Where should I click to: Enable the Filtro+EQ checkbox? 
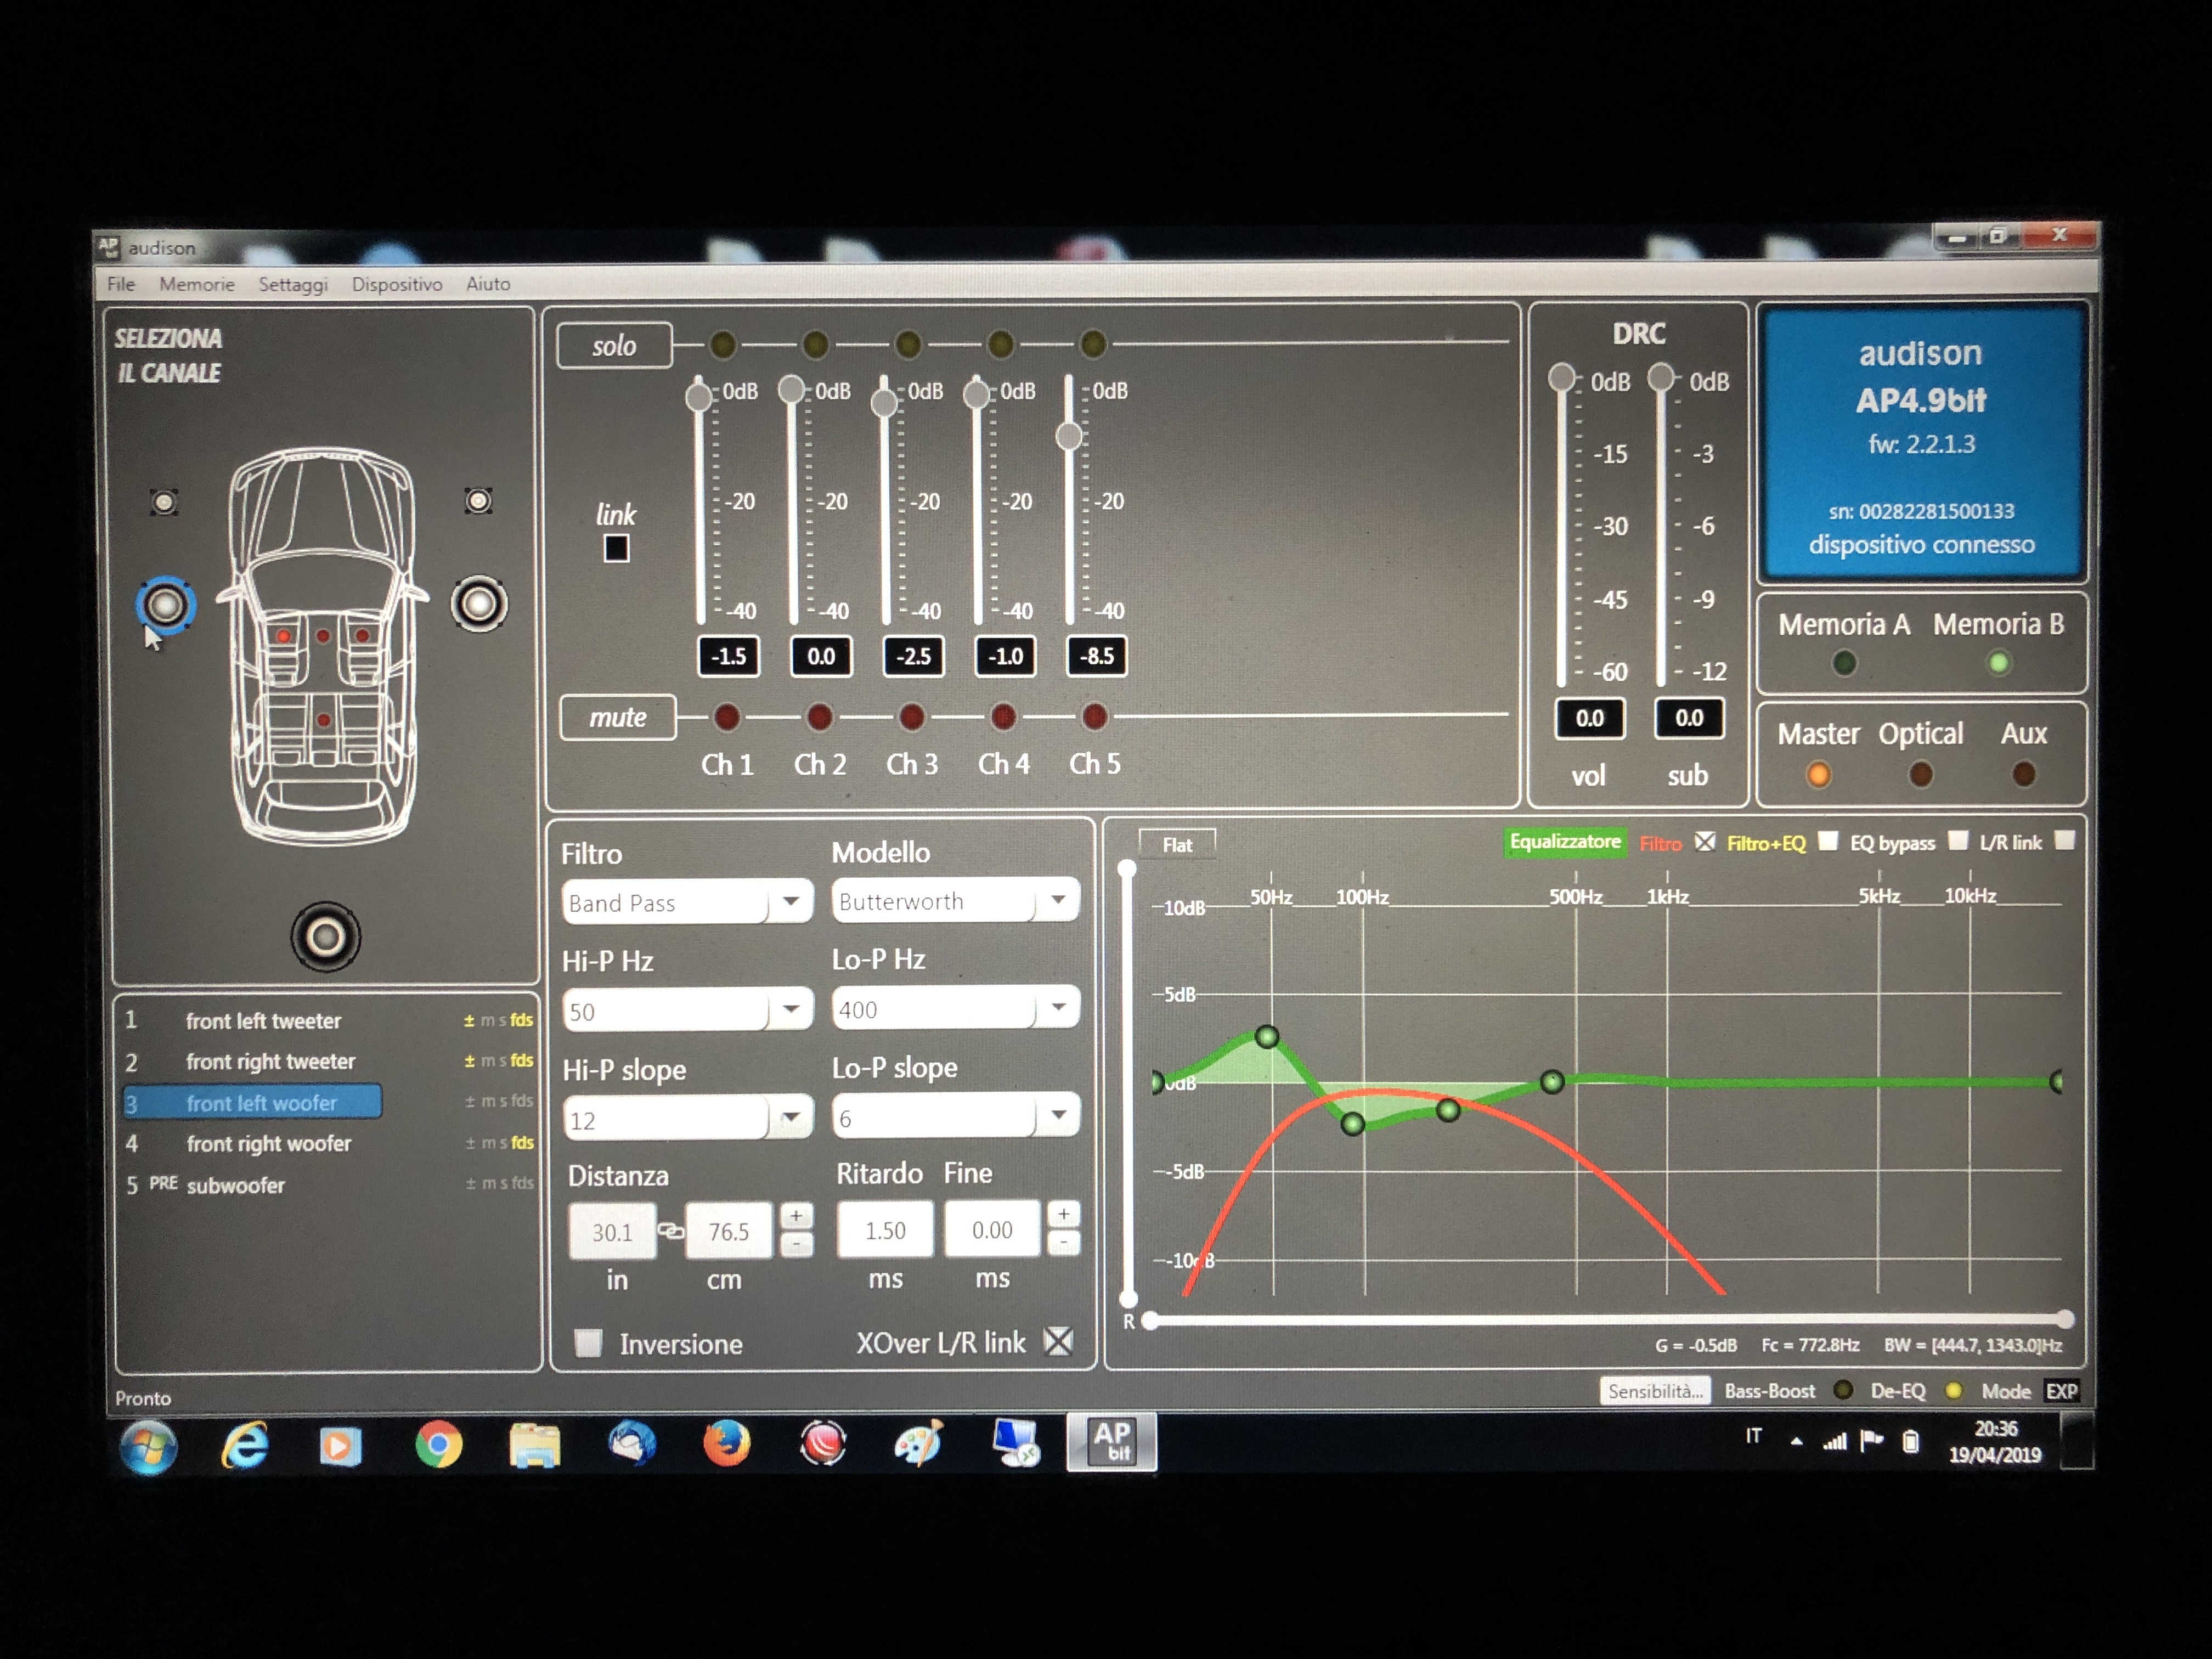coord(1827,840)
